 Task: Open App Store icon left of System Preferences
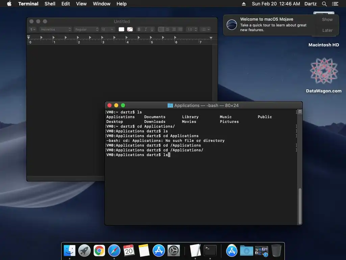[159, 251]
